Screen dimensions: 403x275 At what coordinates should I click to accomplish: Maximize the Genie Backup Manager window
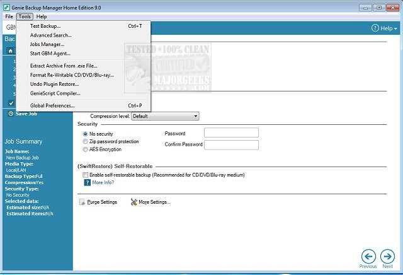click(x=379, y=8)
